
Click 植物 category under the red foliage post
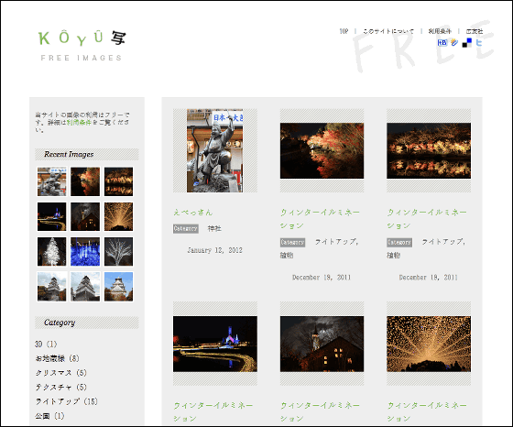click(287, 256)
